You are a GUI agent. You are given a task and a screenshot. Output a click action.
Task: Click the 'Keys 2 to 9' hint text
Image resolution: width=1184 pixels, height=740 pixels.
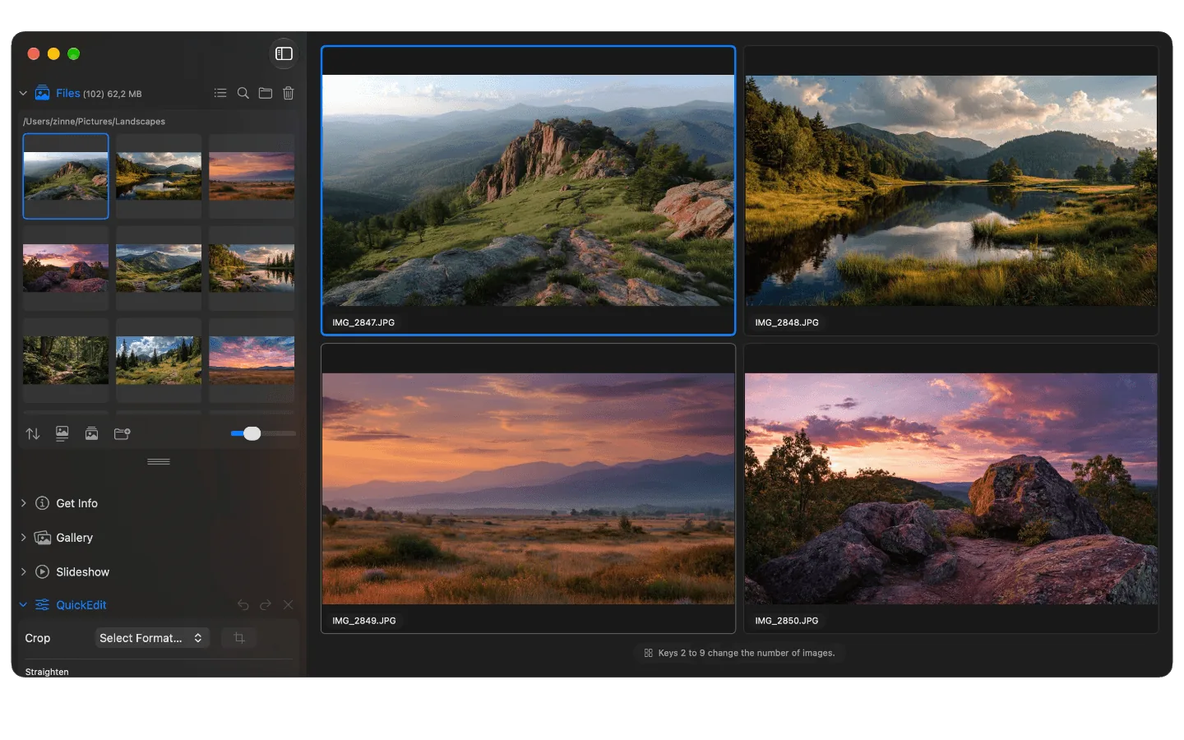tap(747, 653)
